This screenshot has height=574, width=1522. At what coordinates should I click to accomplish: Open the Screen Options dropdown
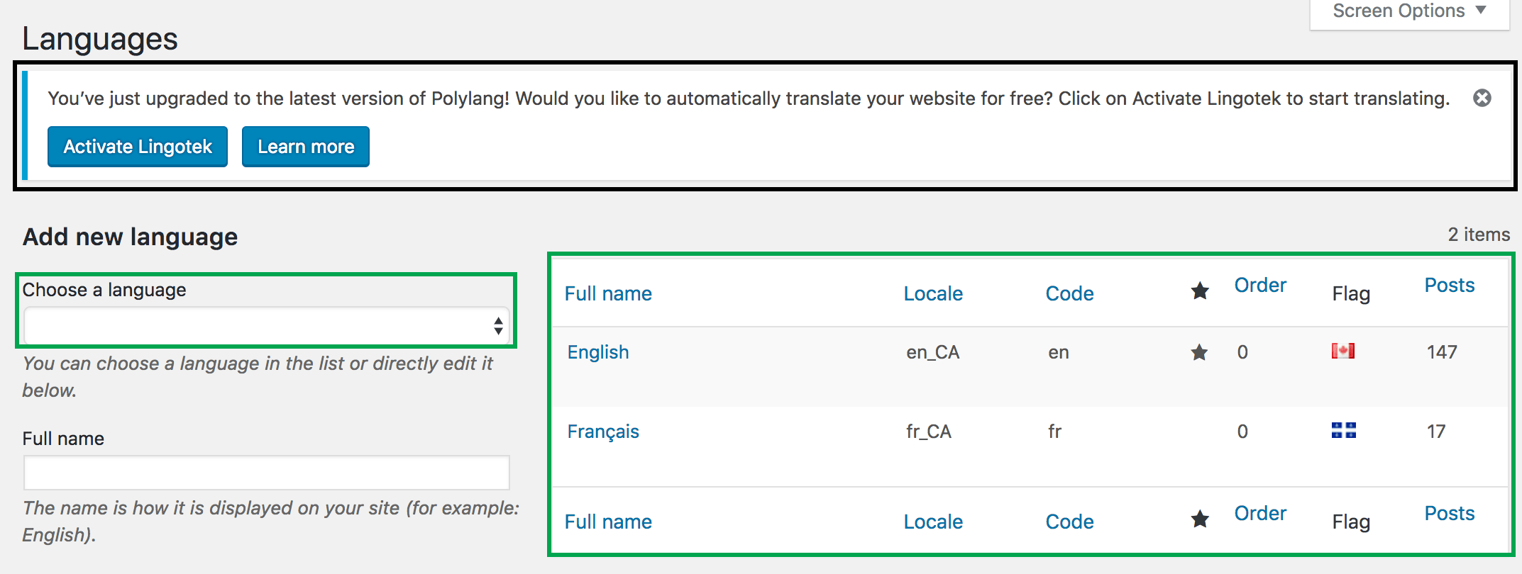click(x=1409, y=12)
